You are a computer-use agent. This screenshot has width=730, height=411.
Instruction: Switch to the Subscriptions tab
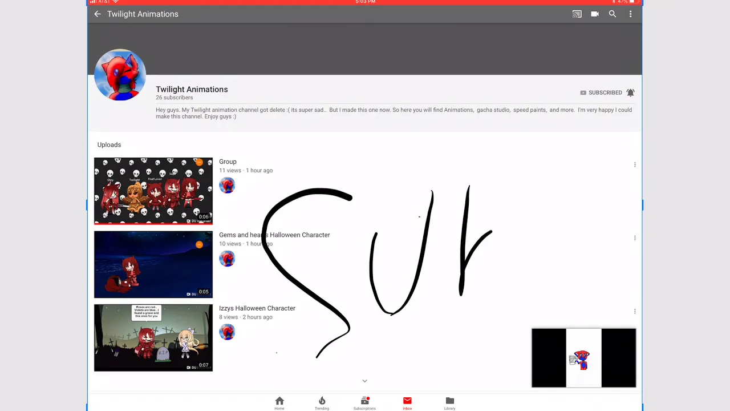coord(364,403)
